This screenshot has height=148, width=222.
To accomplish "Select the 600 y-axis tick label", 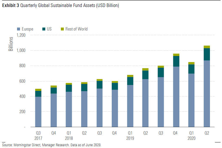I will pos(22,81).
